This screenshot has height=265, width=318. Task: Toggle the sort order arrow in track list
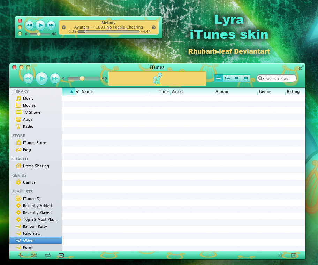coord(72,91)
